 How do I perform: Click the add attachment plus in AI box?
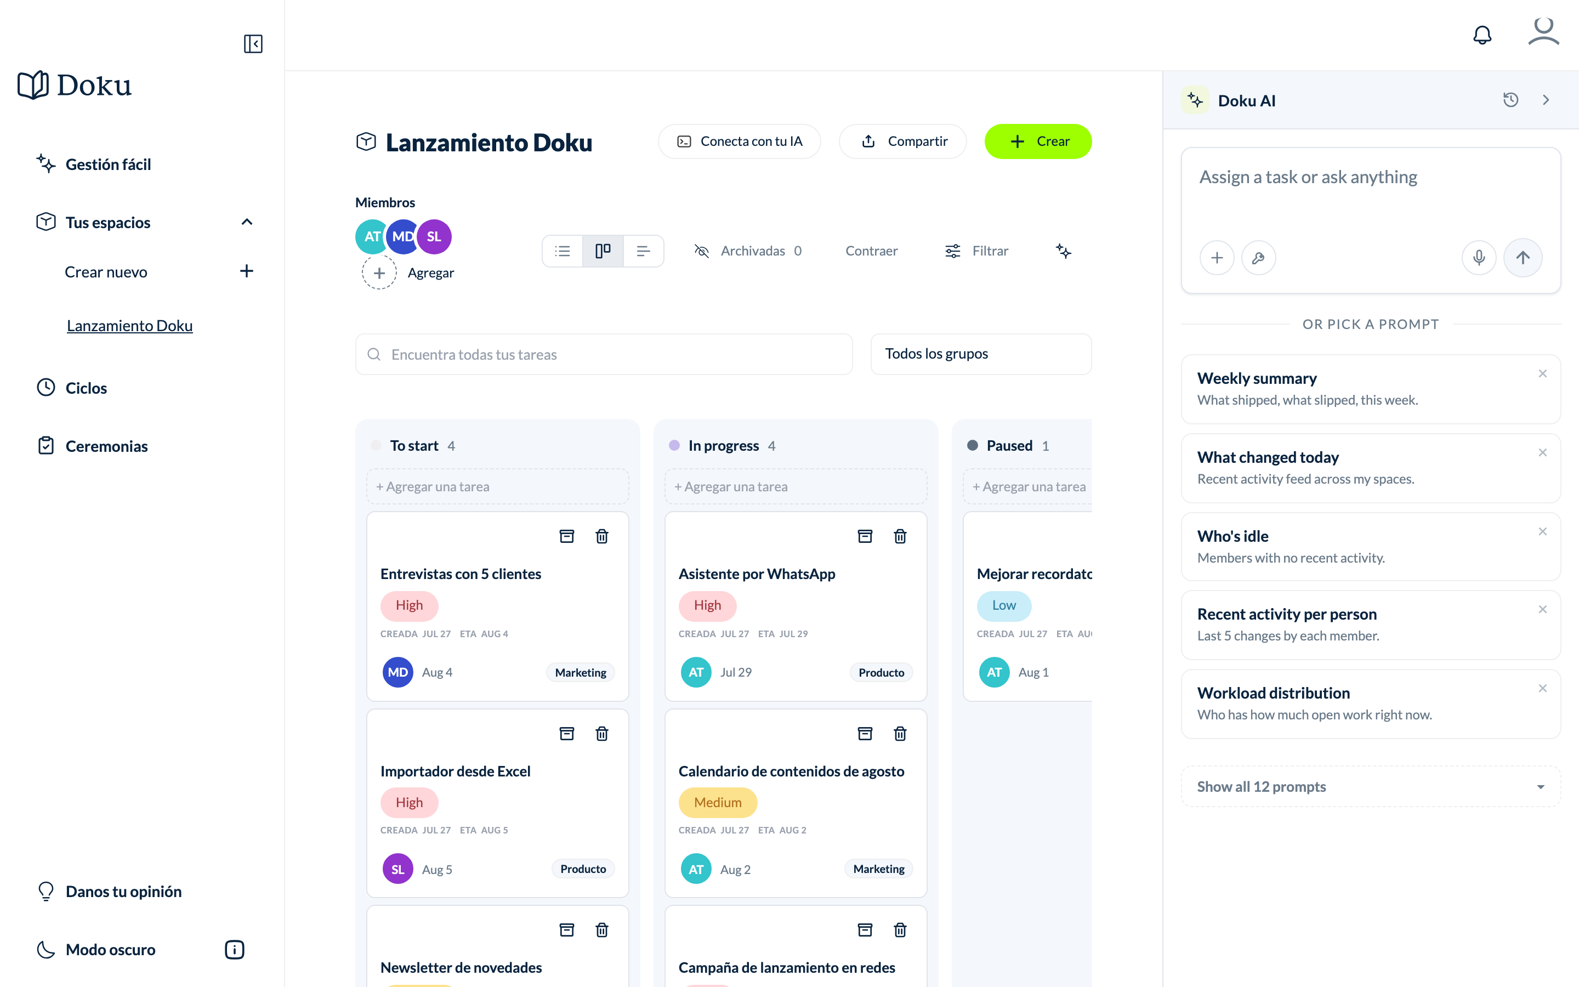click(1217, 258)
